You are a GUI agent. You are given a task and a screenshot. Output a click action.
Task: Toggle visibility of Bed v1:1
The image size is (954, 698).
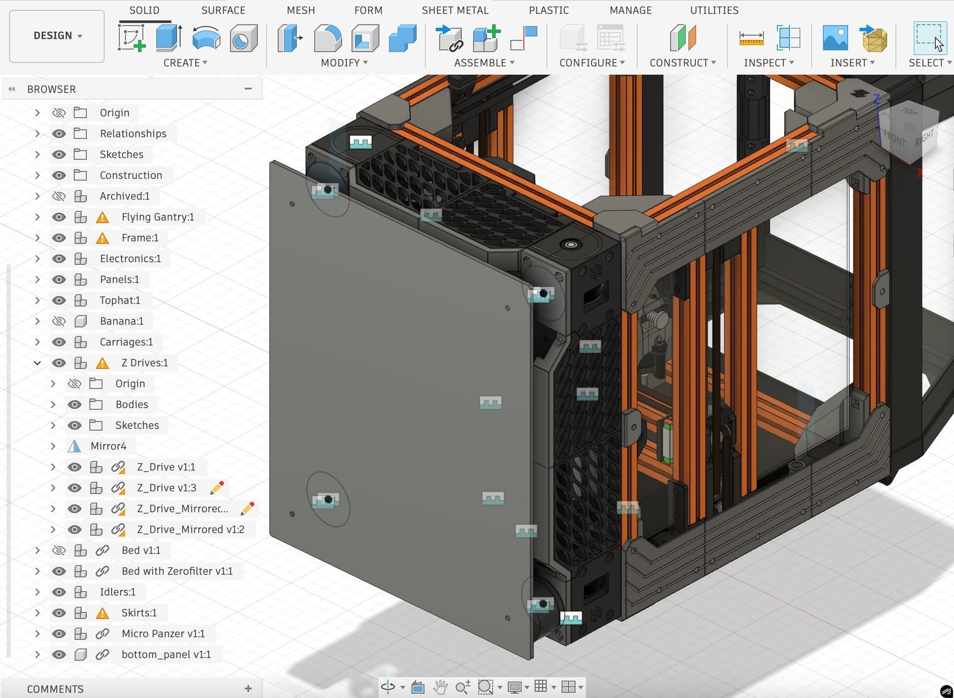click(59, 550)
